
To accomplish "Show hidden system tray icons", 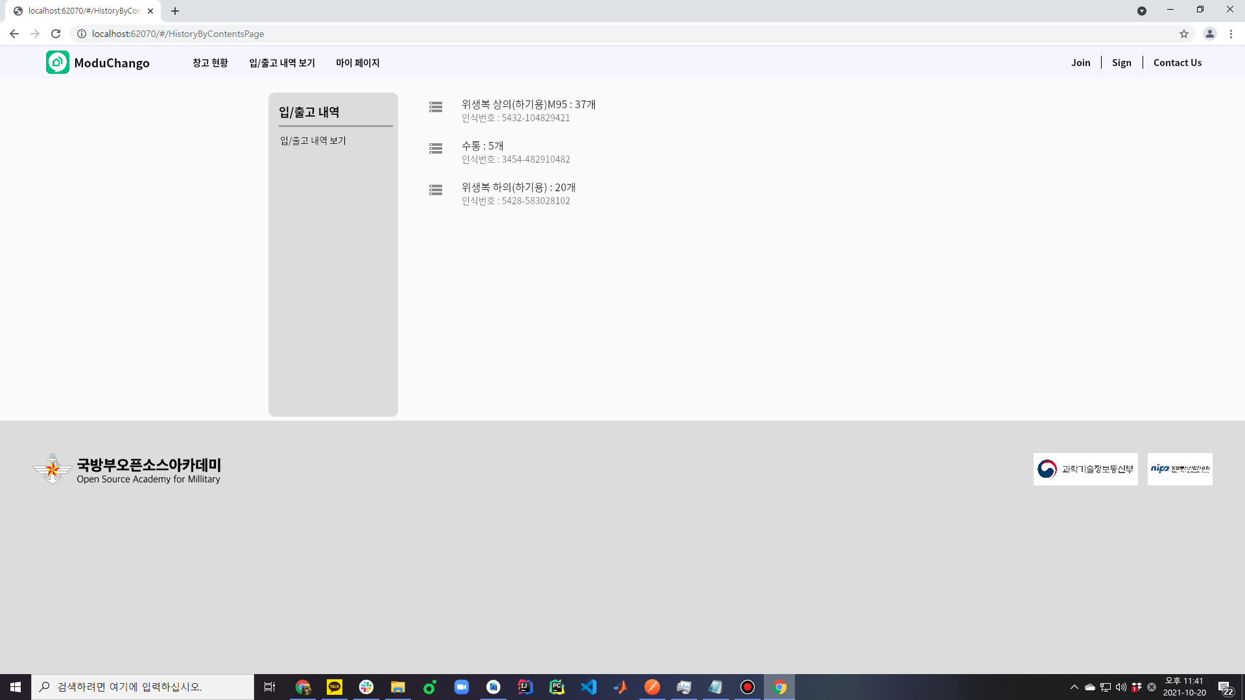I will (1074, 687).
